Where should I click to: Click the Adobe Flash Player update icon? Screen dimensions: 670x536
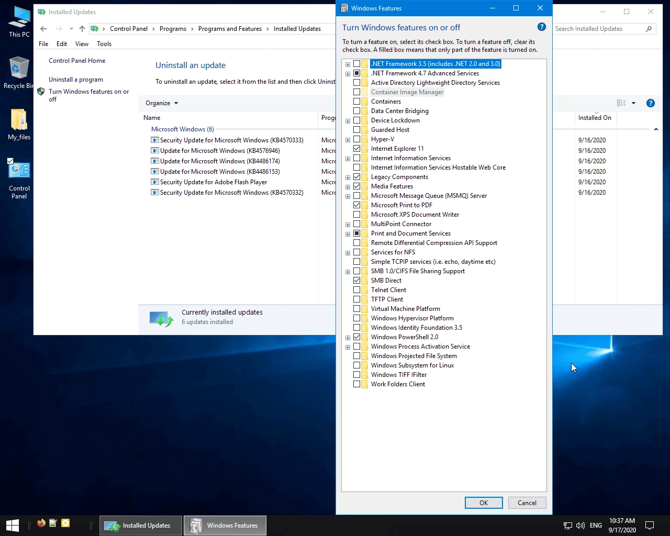coord(154,182)
